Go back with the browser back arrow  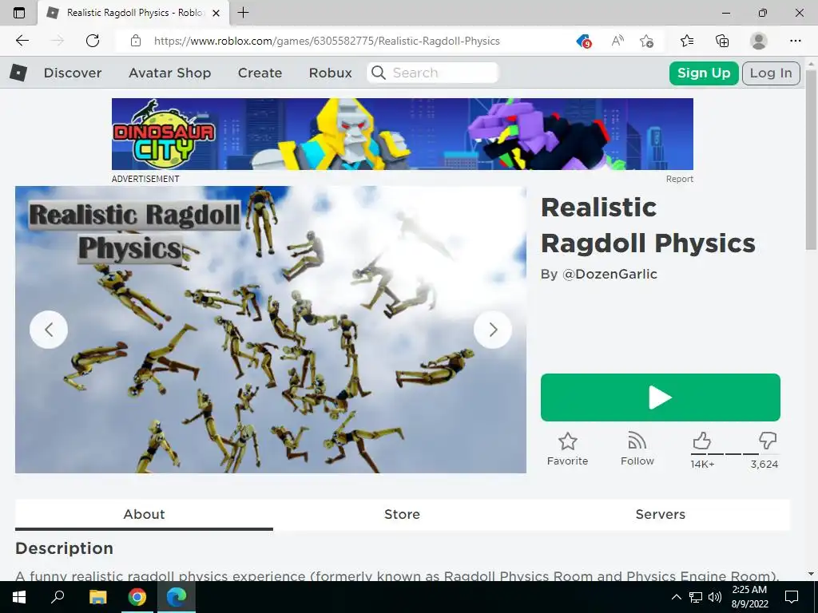coord(22,41)
